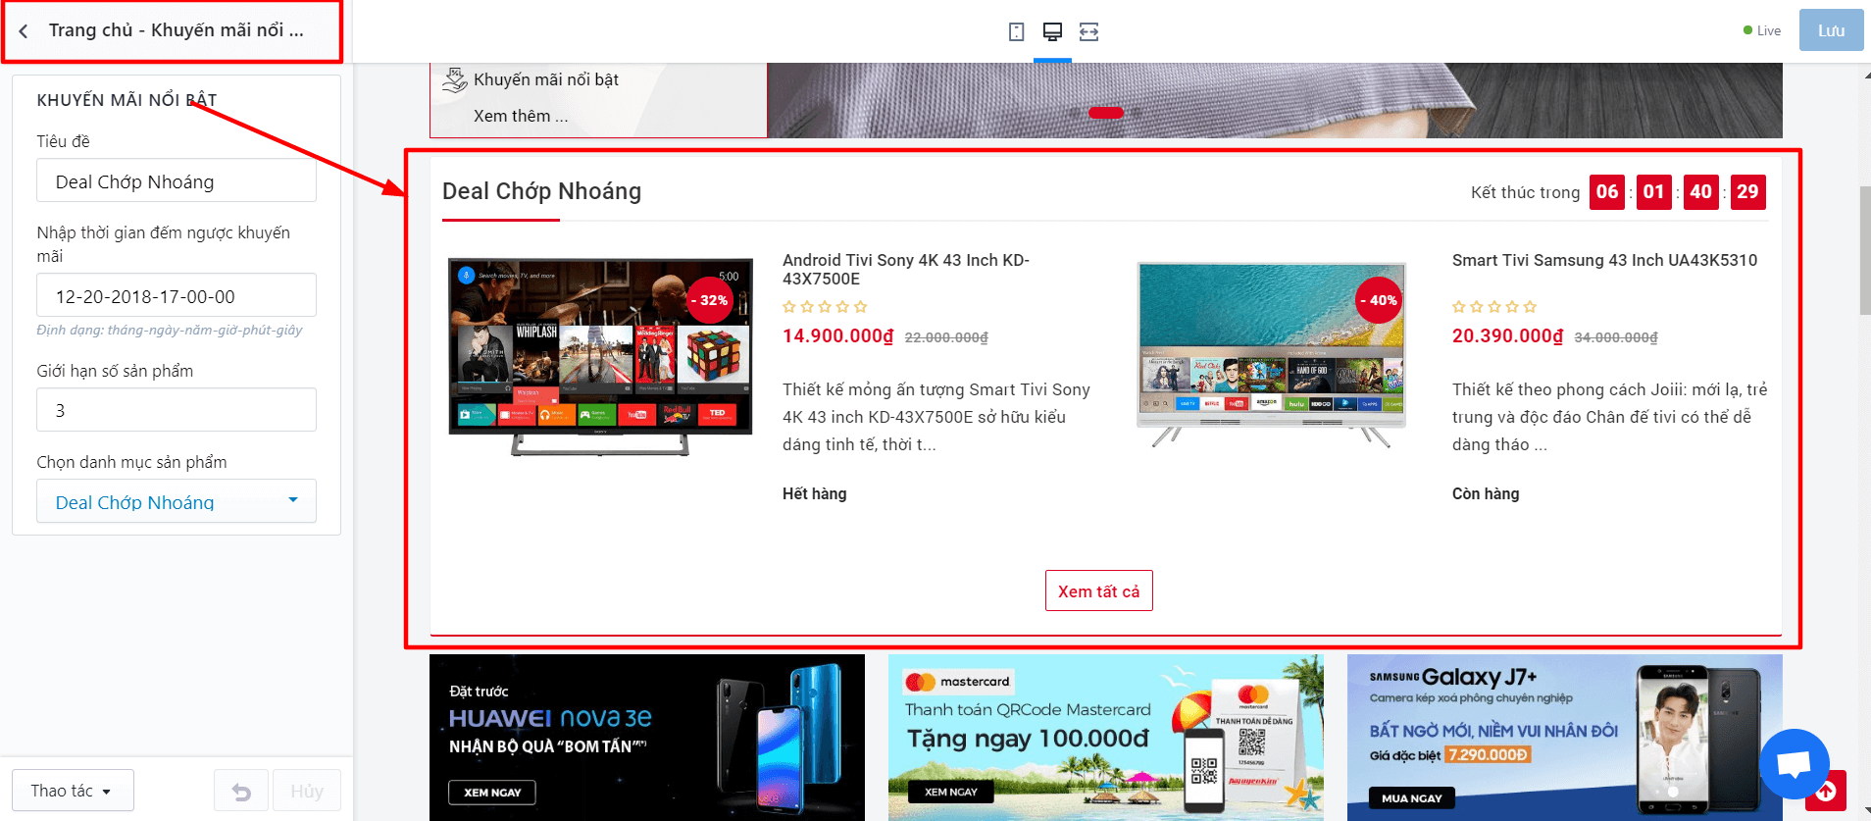Click the KHUYẾN MÃI NỔI BẬT panel heading
Viewport: 1871px width, 821px height.
click(x=126, y=100)
